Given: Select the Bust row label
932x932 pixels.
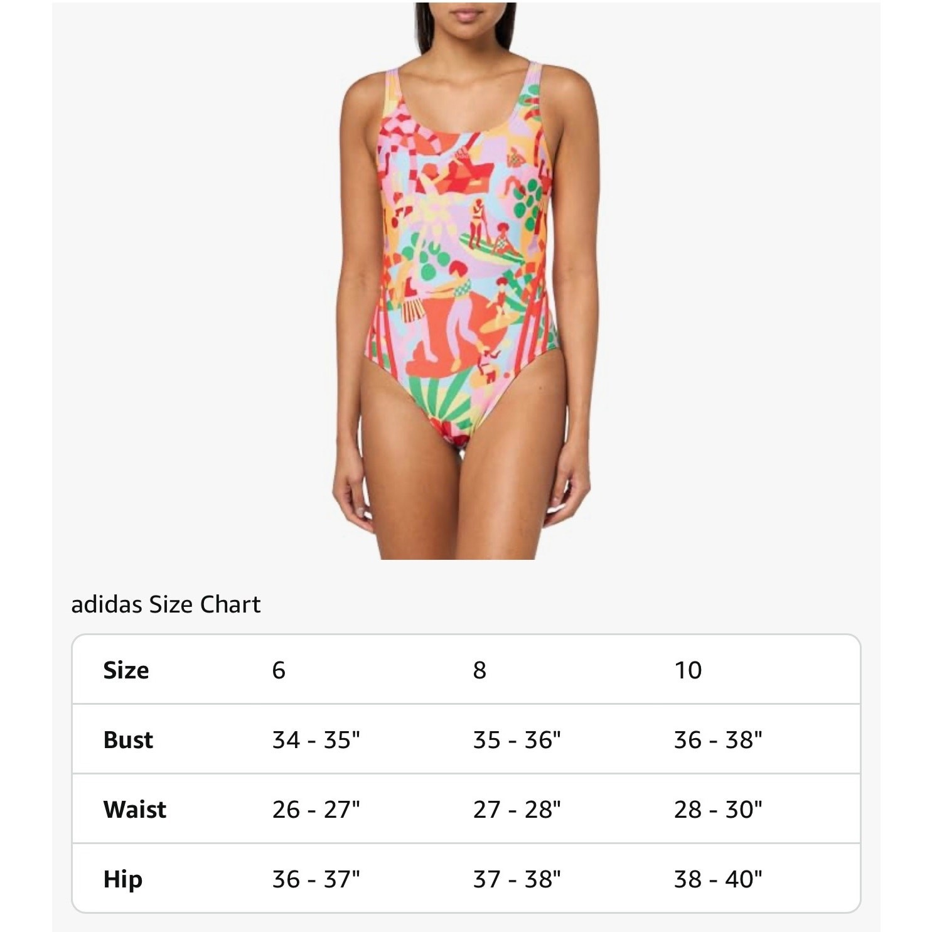Looking at the screenshot, I should [x=128, y=740].
